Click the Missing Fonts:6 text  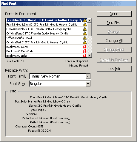click(79, 66)
